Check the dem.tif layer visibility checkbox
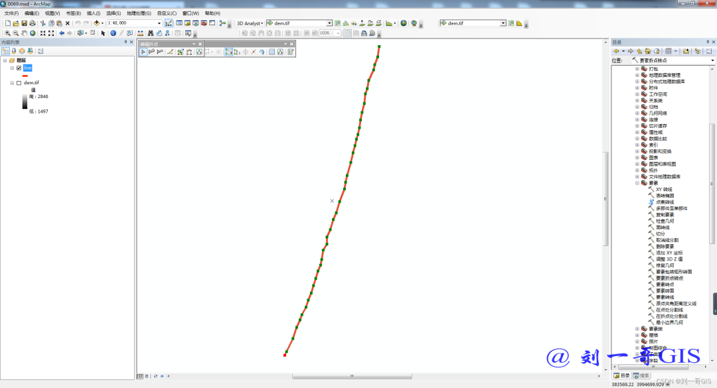This screenshot has height=388, width=717. (19, 83)
